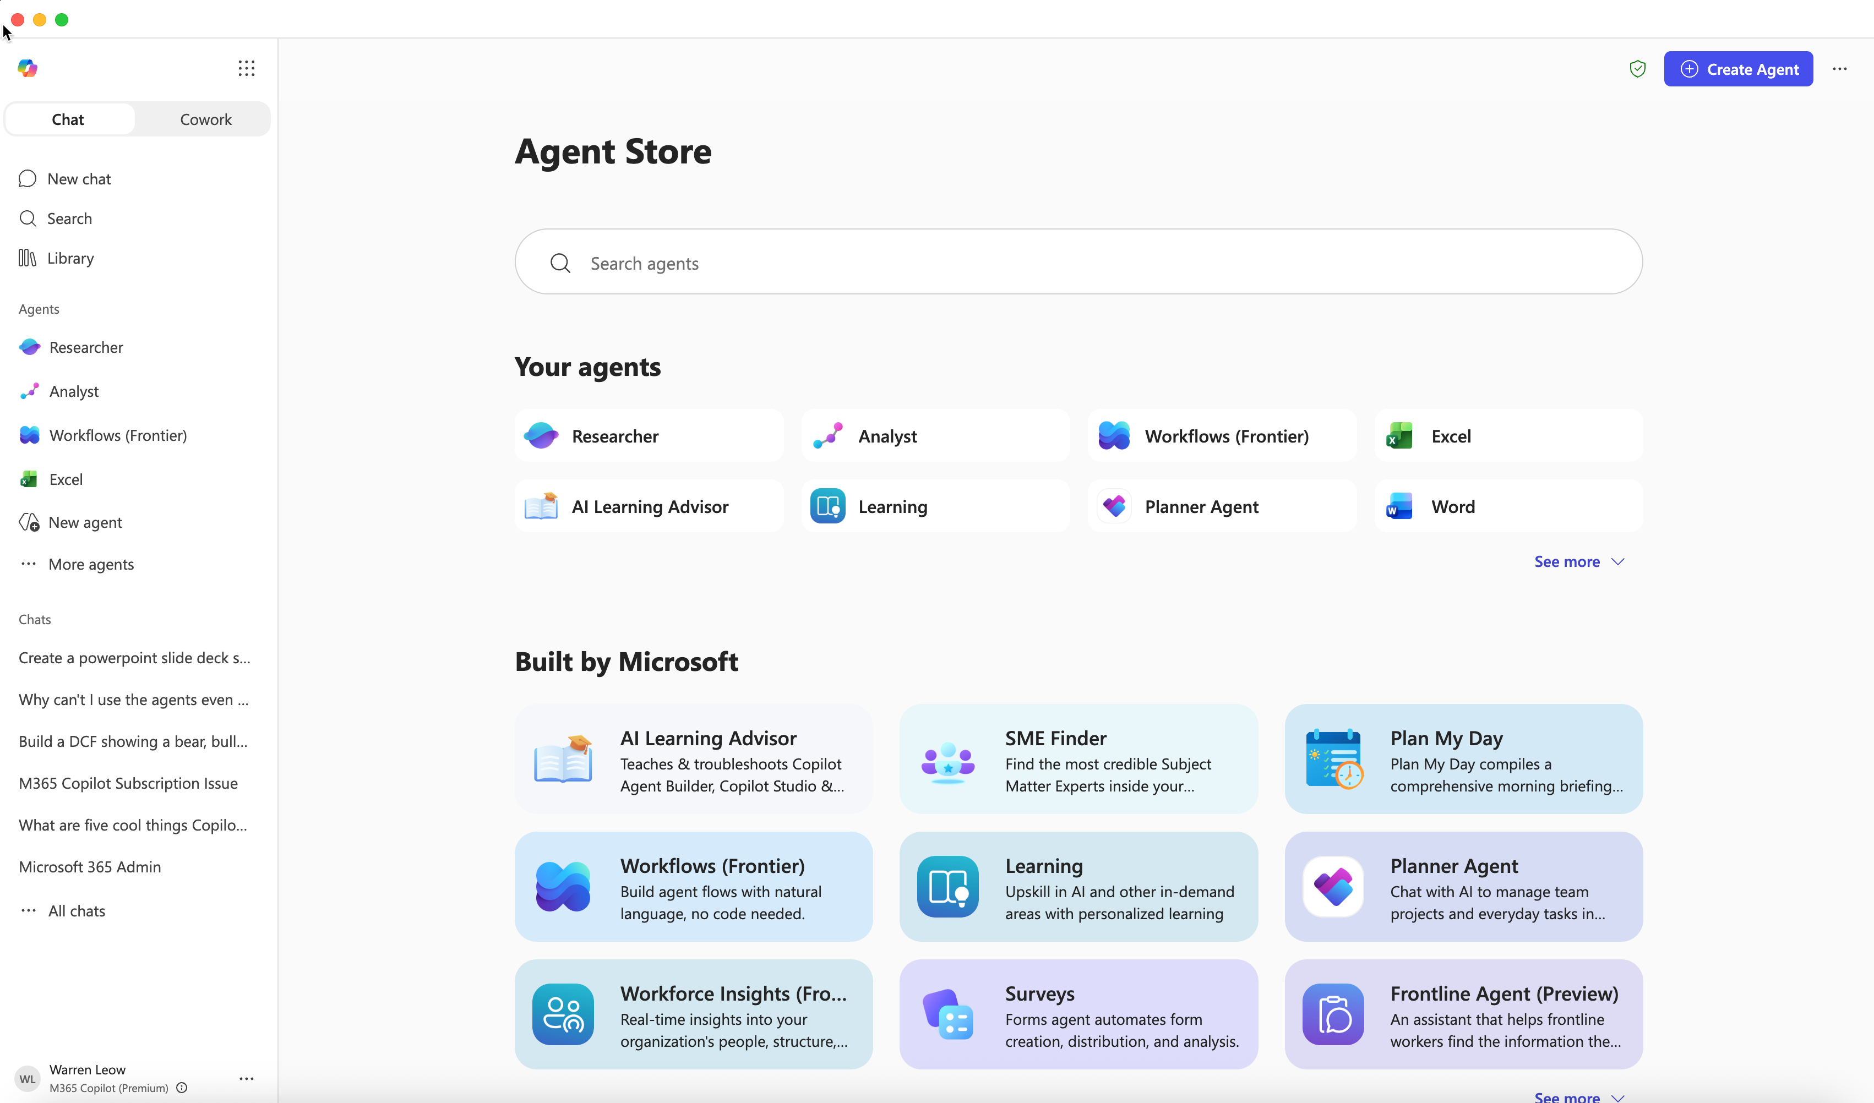This screenshot has height=1103, width=1874.
Task: Click the New chat bubble icon
Action: coord(28,178)
